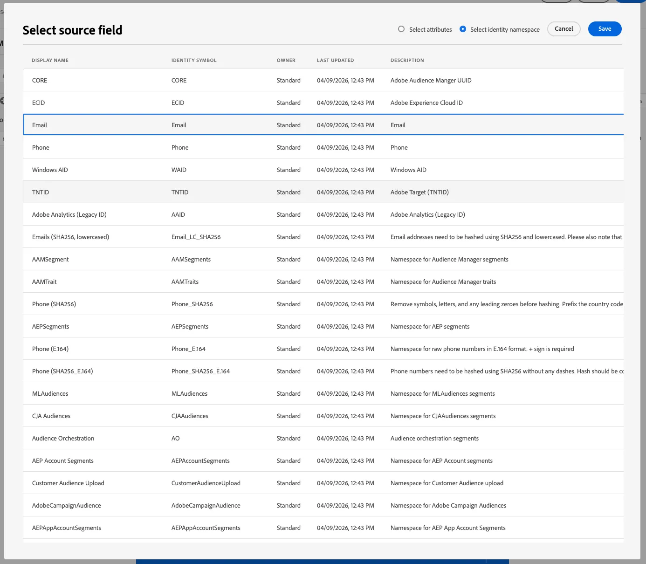Choose the Phone (SHA256) display name
The width and height of the screenshot is (646, 564).
(54, 304)
